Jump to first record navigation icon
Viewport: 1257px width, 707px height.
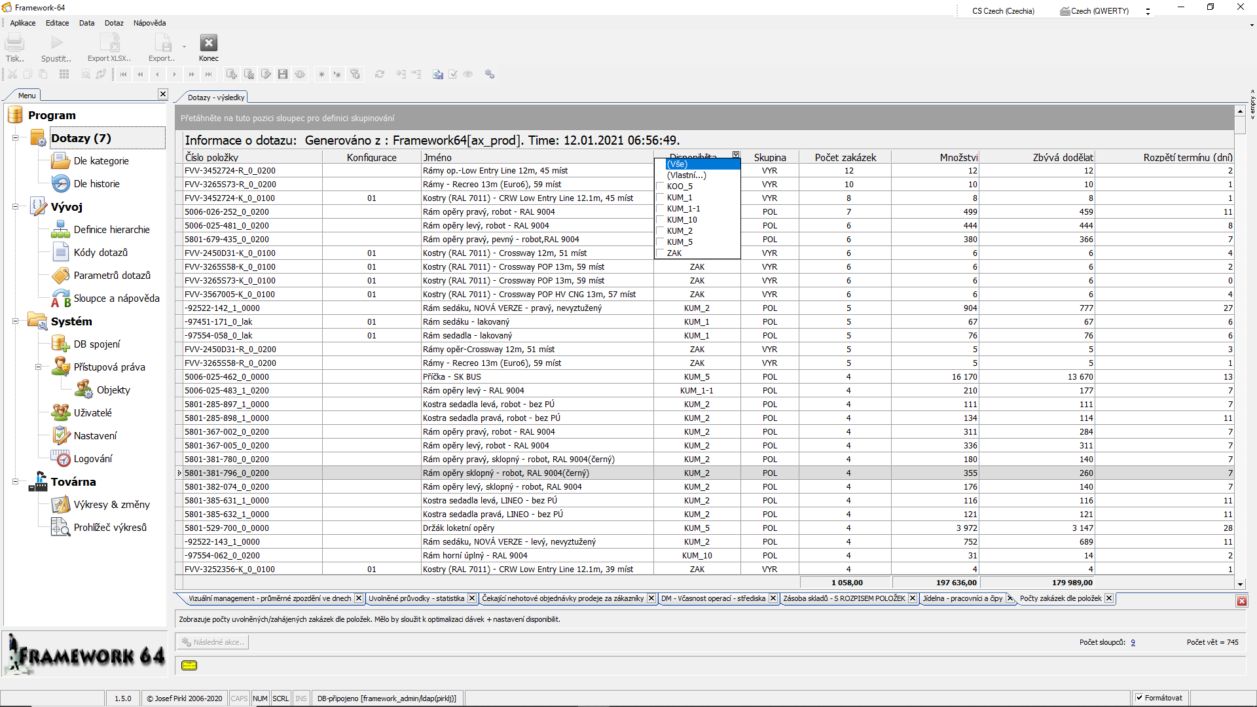(x=123, y=75)
